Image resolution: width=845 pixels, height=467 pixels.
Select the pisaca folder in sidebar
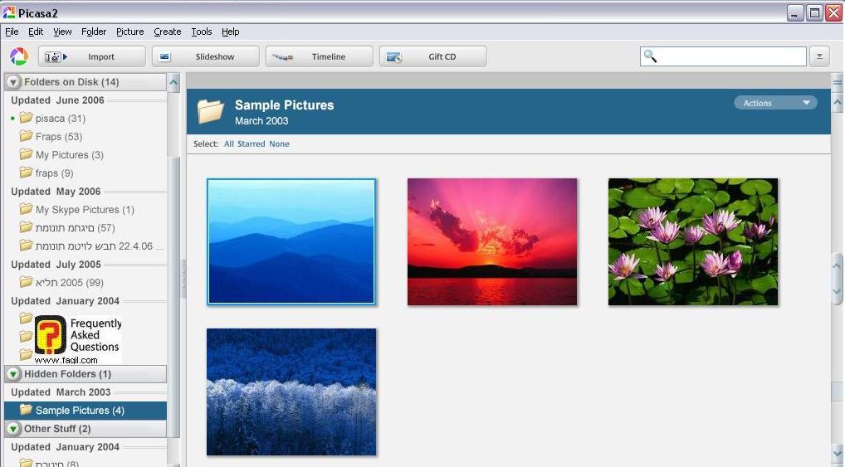pyautogui.click(x=60, y=119)
